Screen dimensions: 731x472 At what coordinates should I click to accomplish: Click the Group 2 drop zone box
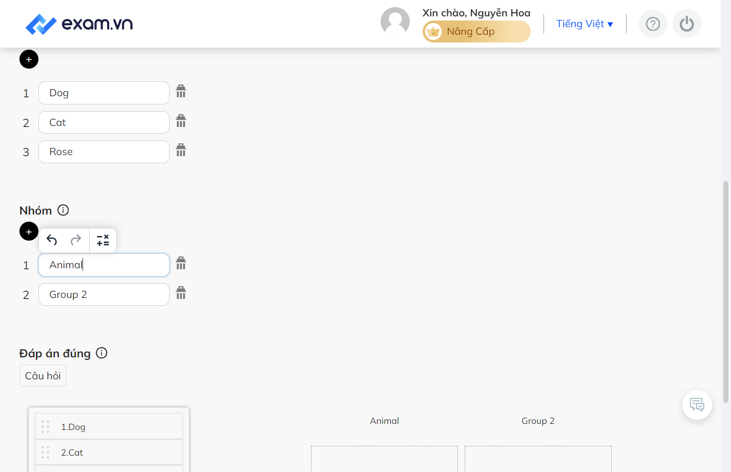point(538,459)
